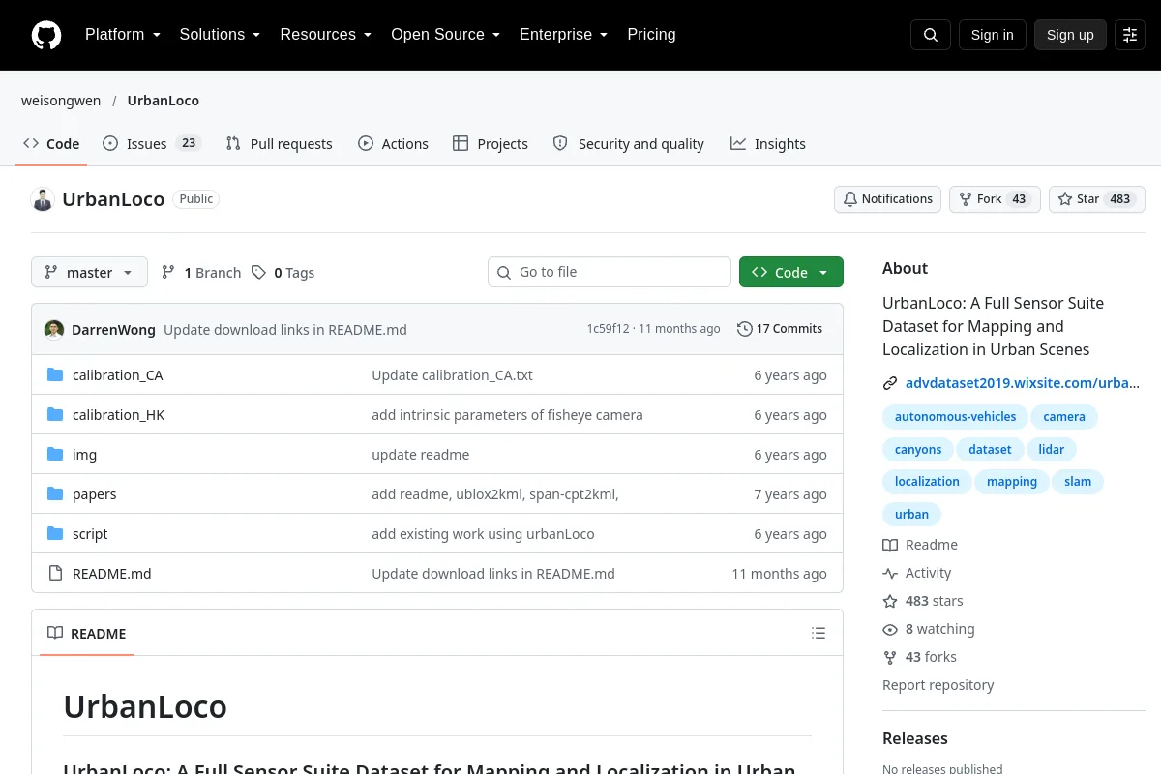The image size is (1161, 774).
Task: Expand the Solutions menu
Action: [221, 35]
